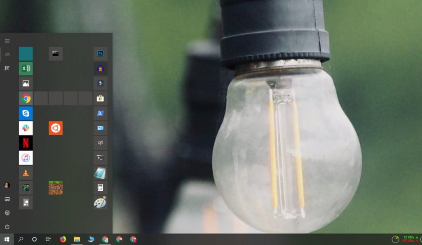Expand the Start menu hamburger navigation
Image resolution: width=422 pixels, height=245 pixels.
7,41
